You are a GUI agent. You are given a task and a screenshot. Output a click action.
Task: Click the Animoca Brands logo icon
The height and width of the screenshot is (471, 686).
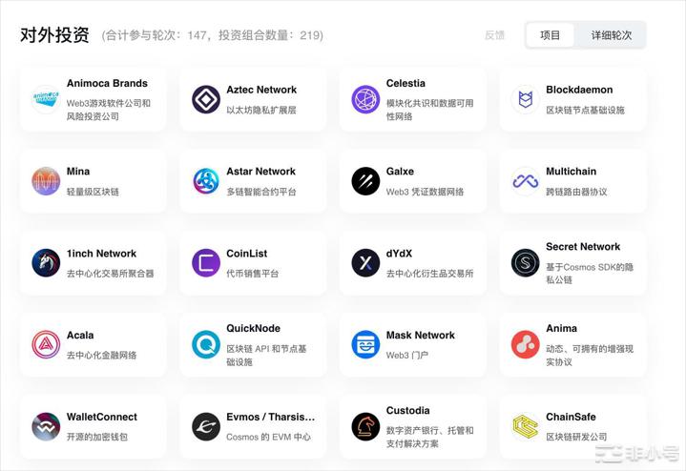[46, 99]
